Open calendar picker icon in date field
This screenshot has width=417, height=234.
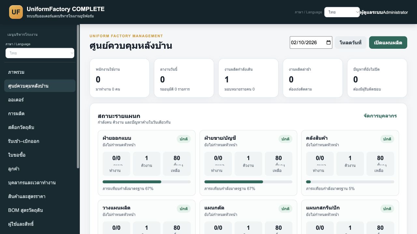(x=328, y=43)
